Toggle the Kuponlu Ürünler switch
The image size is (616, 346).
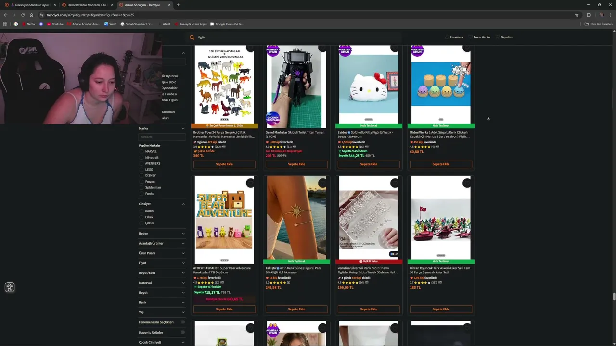(x=182, y=332)
